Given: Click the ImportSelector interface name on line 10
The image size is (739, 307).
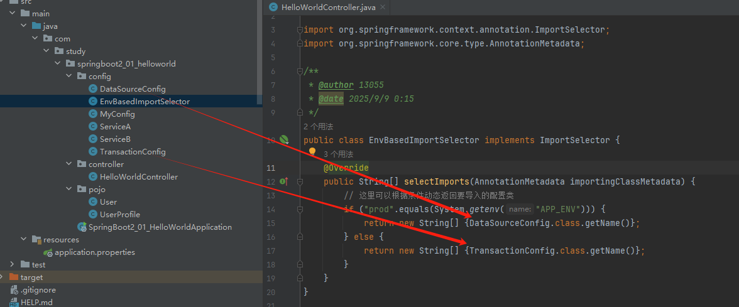Looking at the screenshot, I should (574, 141).
